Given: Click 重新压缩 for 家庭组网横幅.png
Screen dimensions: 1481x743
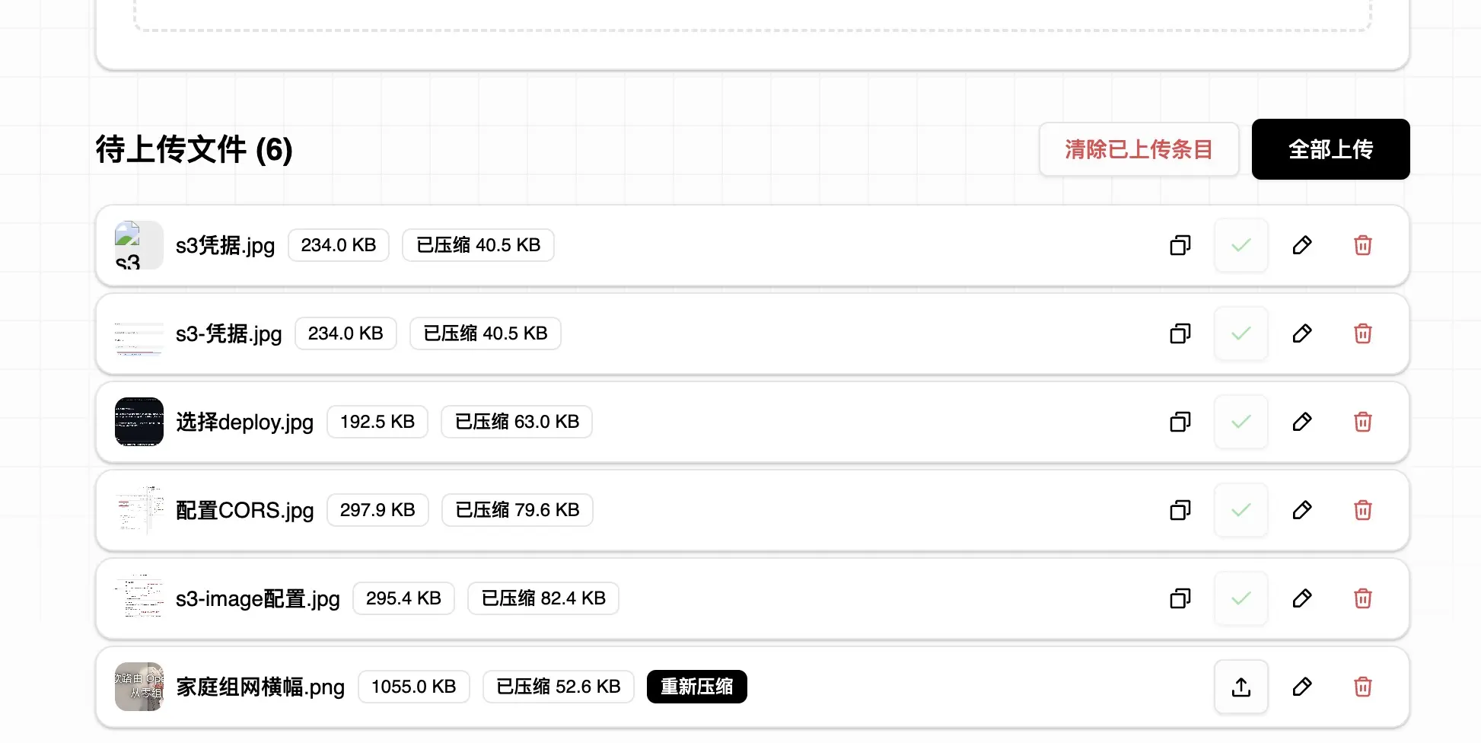Looking at the screenshot, I should [x=697, y=687].
